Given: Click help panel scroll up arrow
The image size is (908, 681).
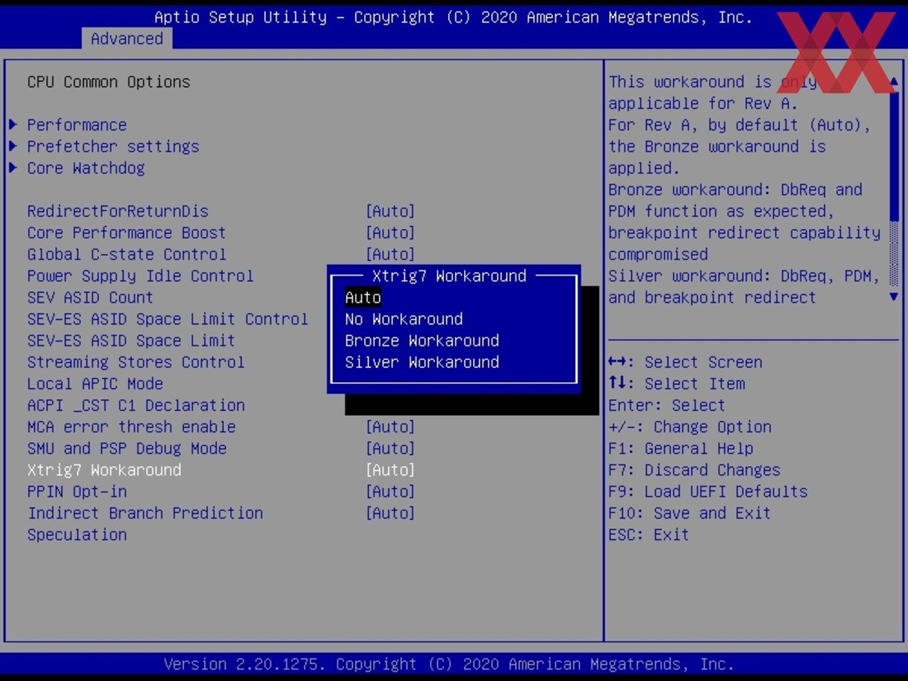Looking at the screenshot, I should click(894, 81).
